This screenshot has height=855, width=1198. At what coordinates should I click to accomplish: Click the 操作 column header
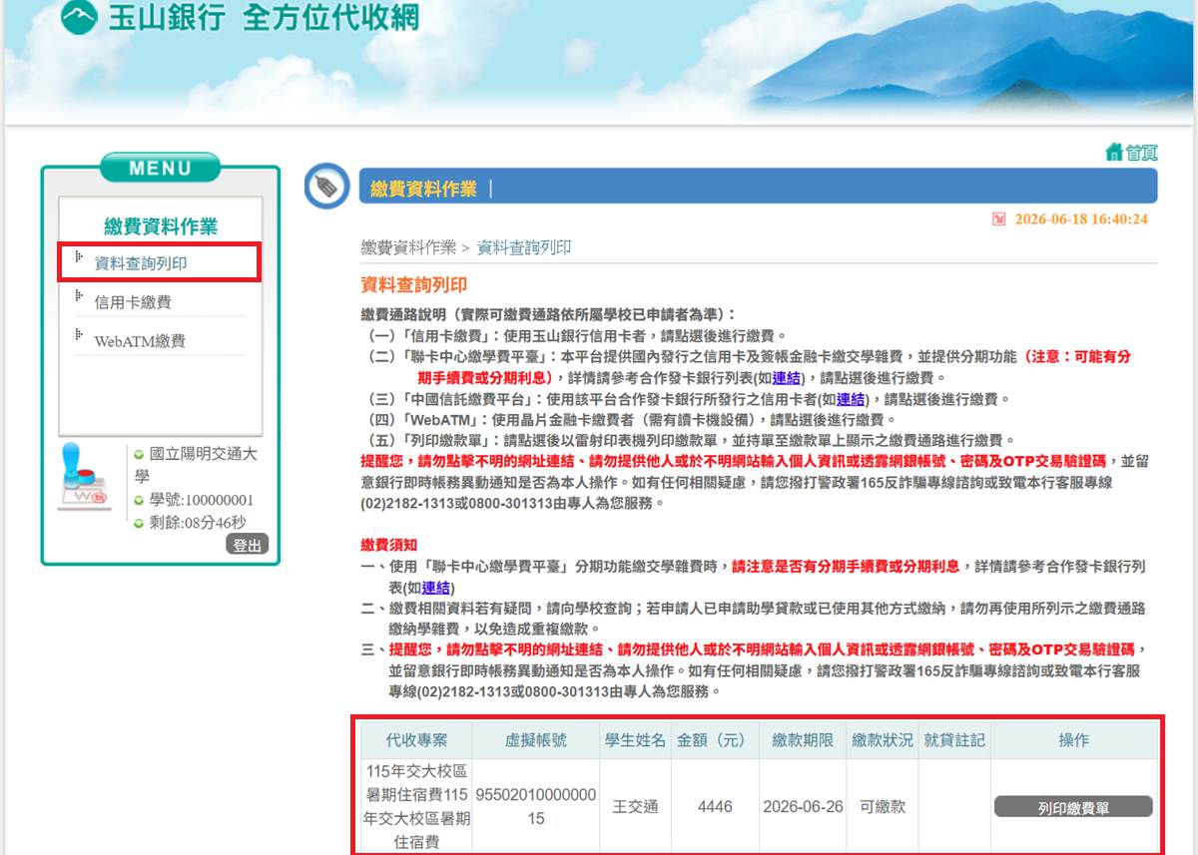[1073, 740]
